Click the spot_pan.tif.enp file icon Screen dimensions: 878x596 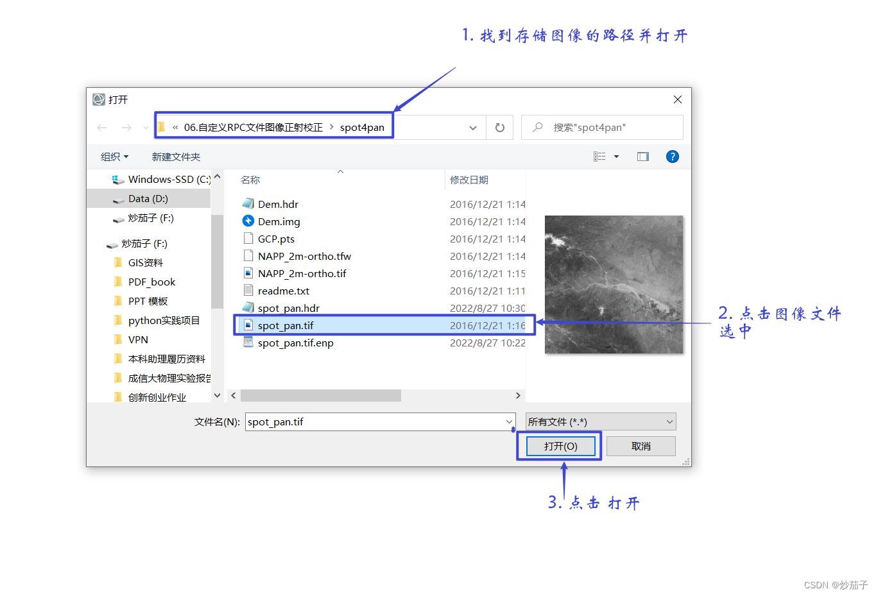248,342
